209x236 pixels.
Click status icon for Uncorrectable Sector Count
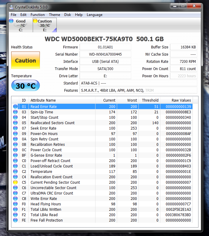[15, 188]
